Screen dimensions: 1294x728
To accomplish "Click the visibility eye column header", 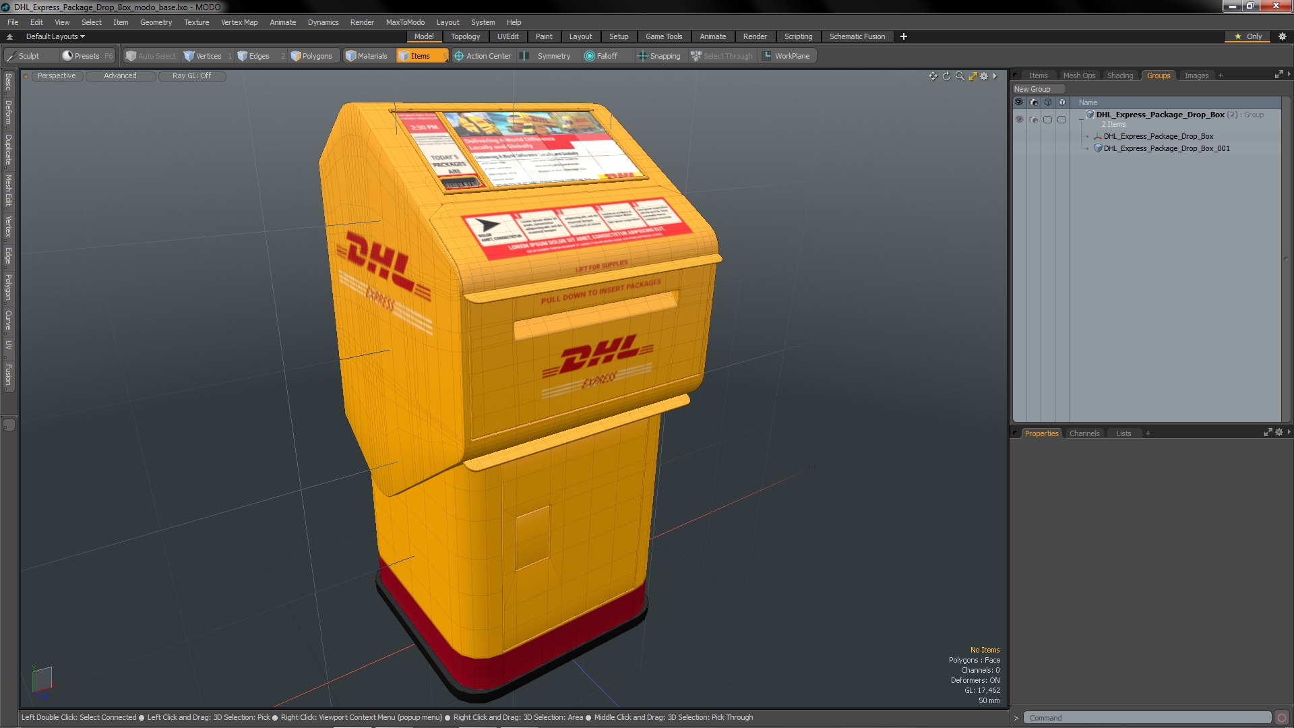I will click(x=1019, y=102).
